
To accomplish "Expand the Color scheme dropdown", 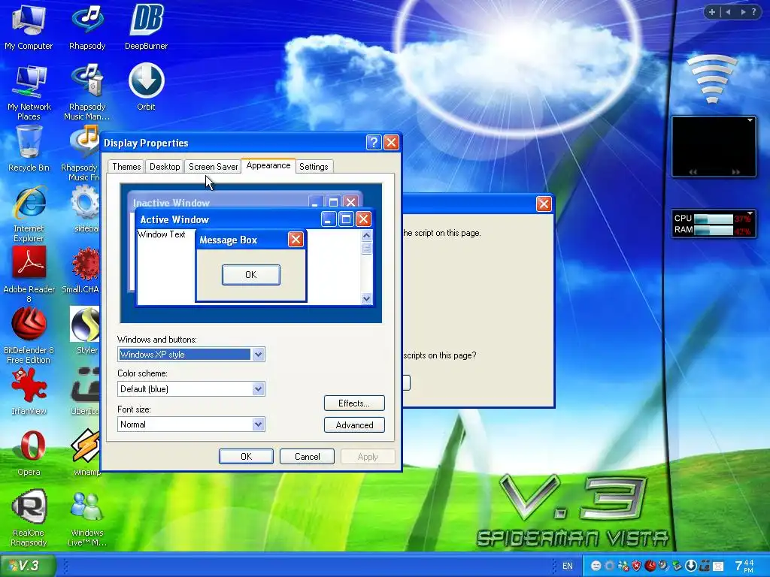I will (259, 389).
